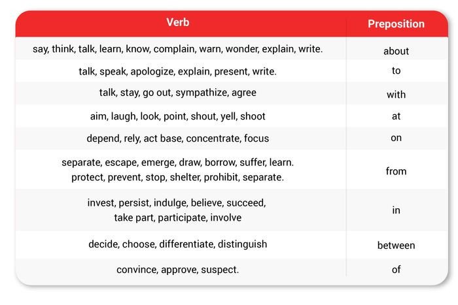Viewport: 458px width, 305px height.
Task: Click the 'convince, approve, suspect' verb row
Action: click(x=178, y=269)
